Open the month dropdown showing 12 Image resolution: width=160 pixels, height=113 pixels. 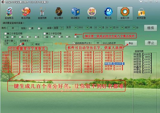point(98,27)
